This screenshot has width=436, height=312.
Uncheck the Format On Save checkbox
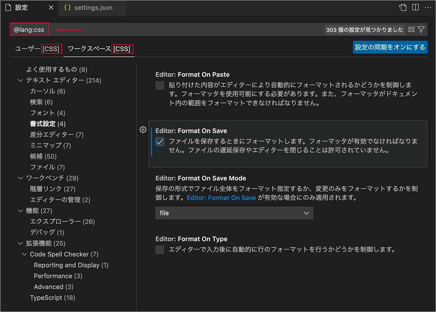[160, 142]
